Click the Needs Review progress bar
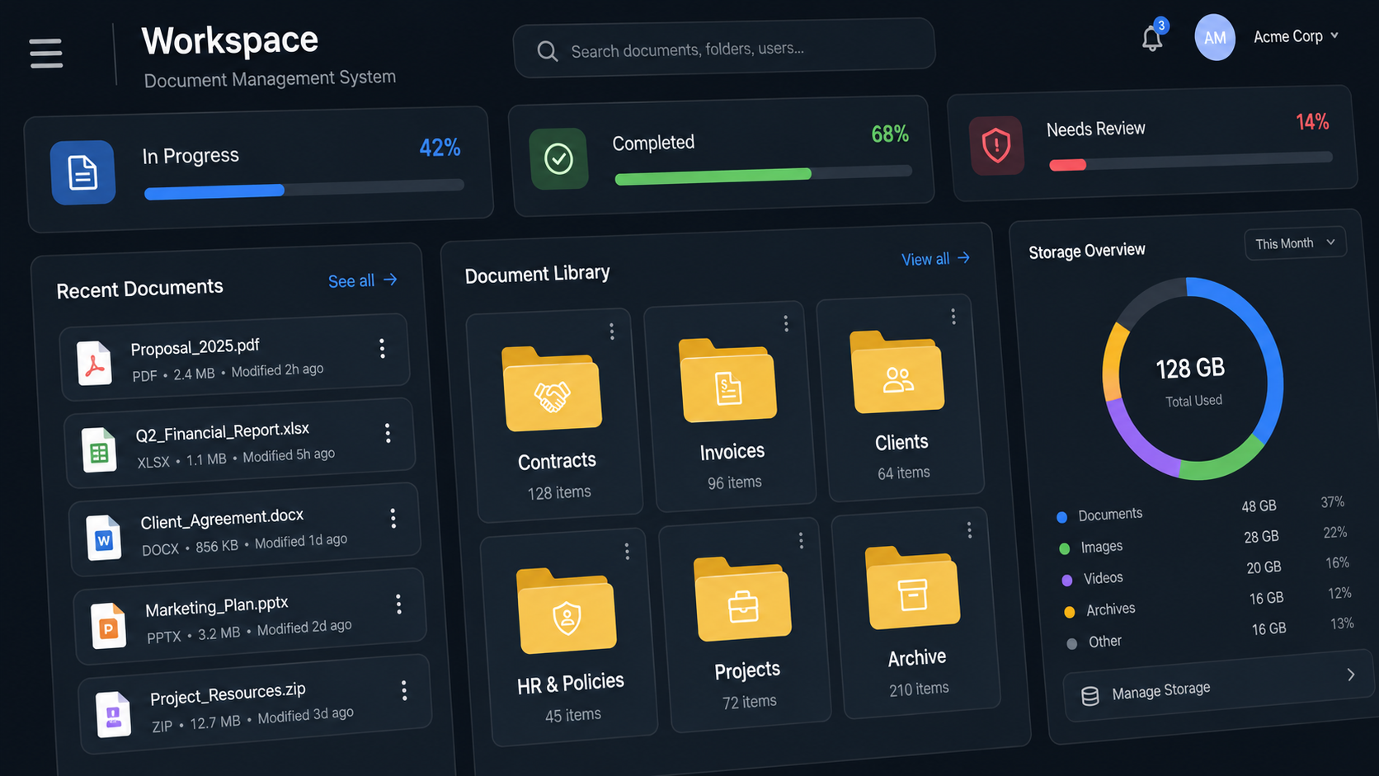This screenshot has height=776, width=1379. tap(1190, 161)
